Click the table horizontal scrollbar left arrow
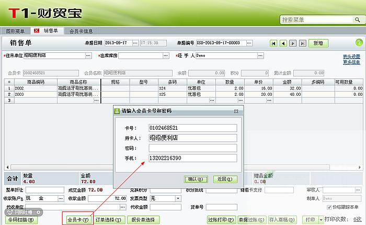366x225 pixels. coord(8,167)
